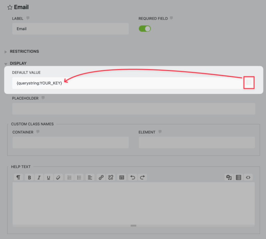Disable the Required Field toggle
The width and height of the screenshot is (266, 239).
pyautogui.click(x=145, y=29)
